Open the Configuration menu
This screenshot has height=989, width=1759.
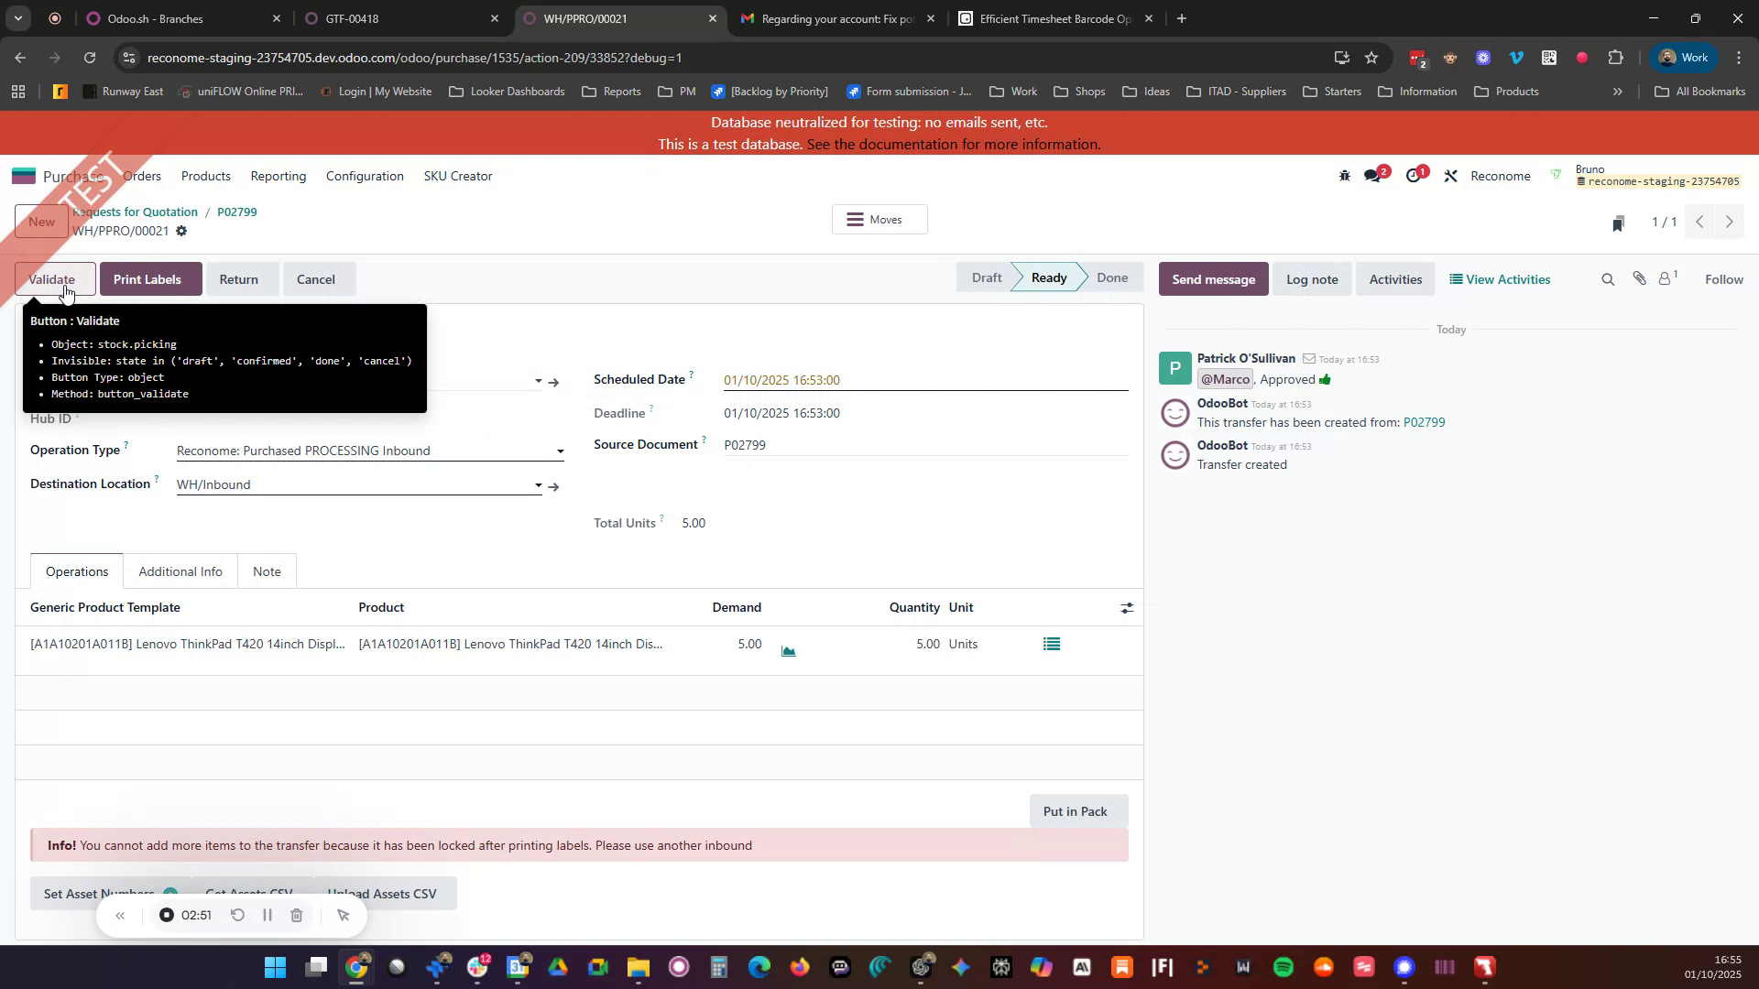pos(365,176)
